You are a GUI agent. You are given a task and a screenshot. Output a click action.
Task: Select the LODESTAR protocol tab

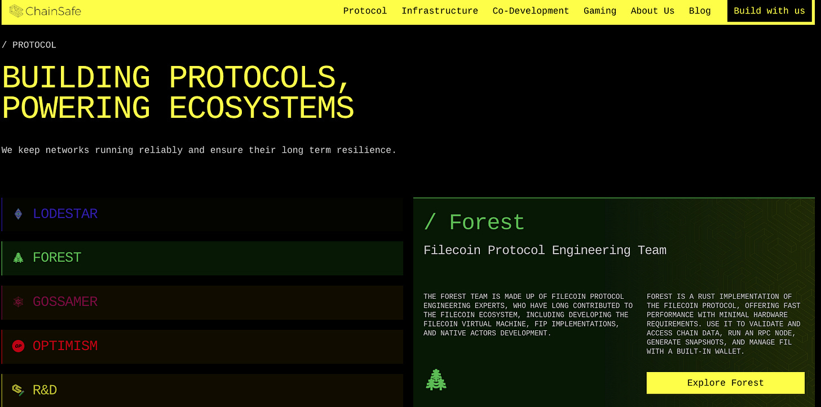[202, 214]
